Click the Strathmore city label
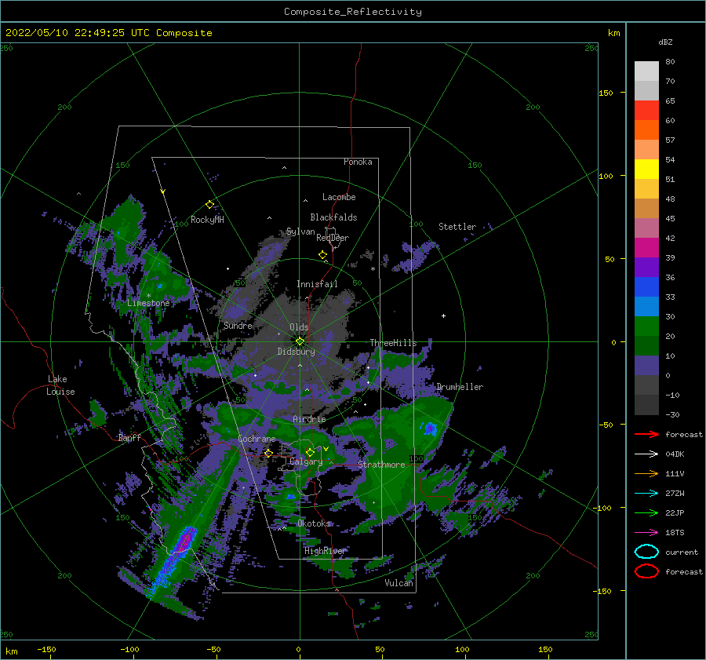The width and height of the screenshot is (706, 660). coord(381,464)
